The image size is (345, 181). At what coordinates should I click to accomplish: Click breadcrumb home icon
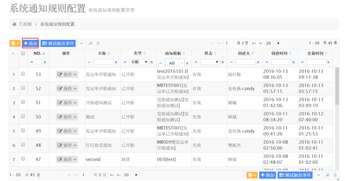pos(14,24)
